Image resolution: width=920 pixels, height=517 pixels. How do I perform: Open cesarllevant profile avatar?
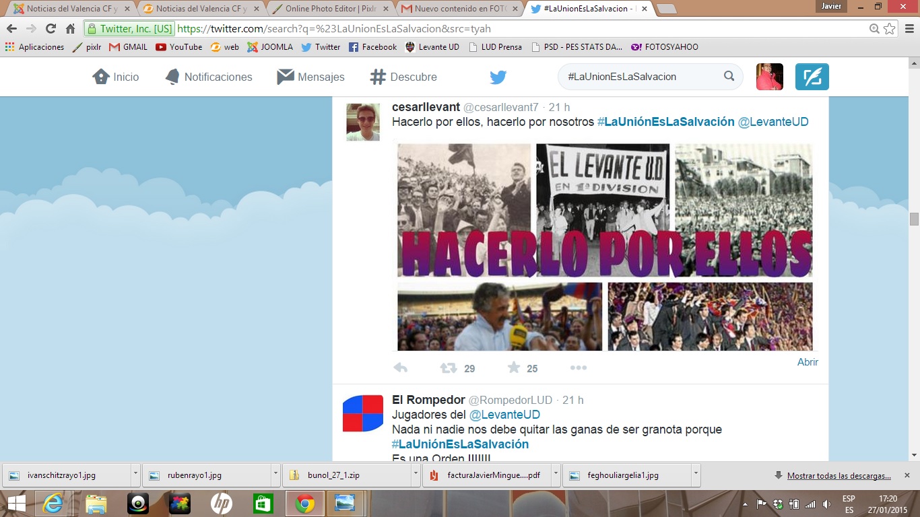363,122
